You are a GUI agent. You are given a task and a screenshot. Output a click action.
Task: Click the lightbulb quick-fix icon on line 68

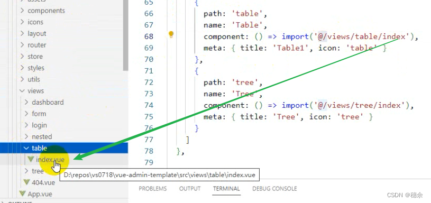171,34
